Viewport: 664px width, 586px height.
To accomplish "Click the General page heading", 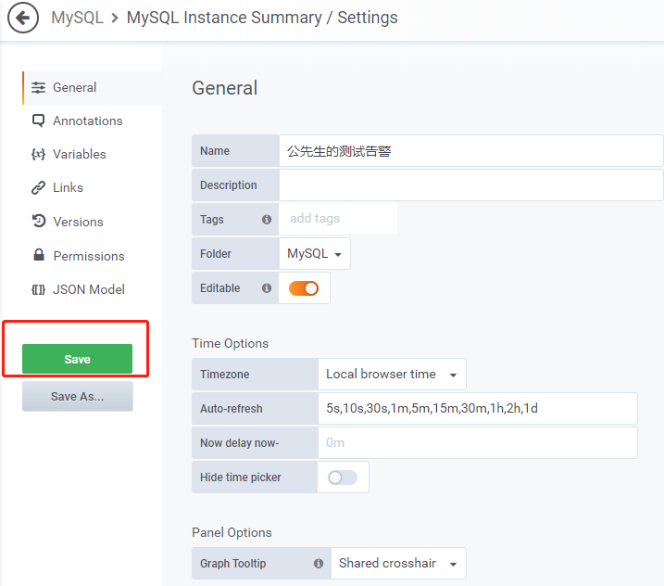I will click(224, 88).
